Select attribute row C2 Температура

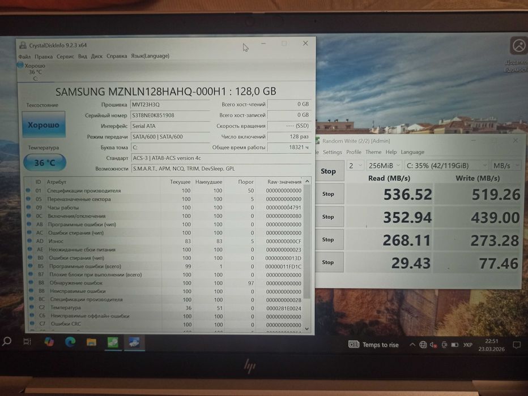pyautogui.click(x=164, y=308)
